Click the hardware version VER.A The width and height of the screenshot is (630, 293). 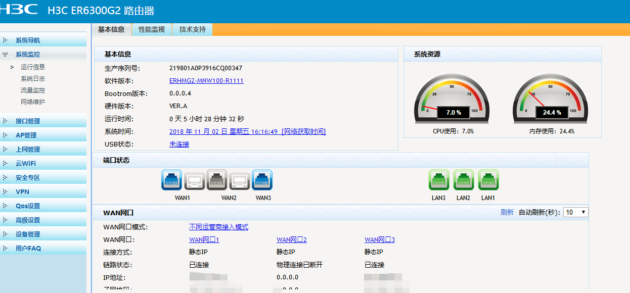click(x=178, y=106)
